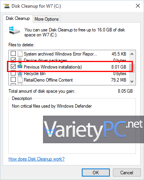Viewport: 144px width, 180px height.
Task: Select the Disk Cleanup tab
Action: pyautogui.click(x=18, y=18)
